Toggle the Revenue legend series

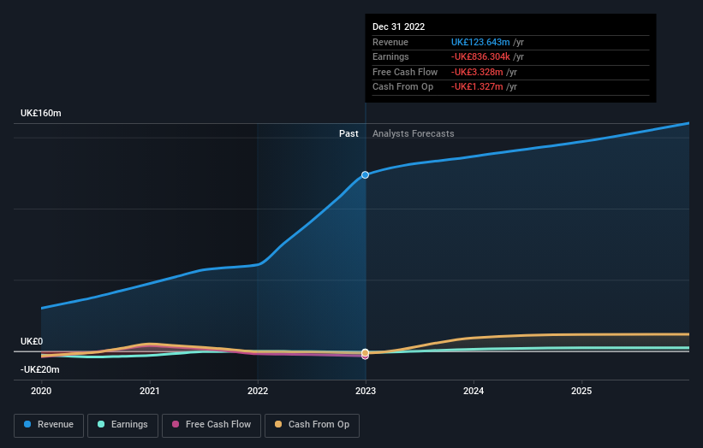pos(49,425)
